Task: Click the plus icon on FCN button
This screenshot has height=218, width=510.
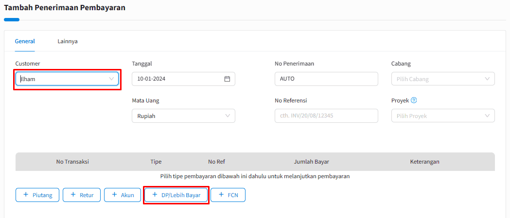Action: [221, 195]
